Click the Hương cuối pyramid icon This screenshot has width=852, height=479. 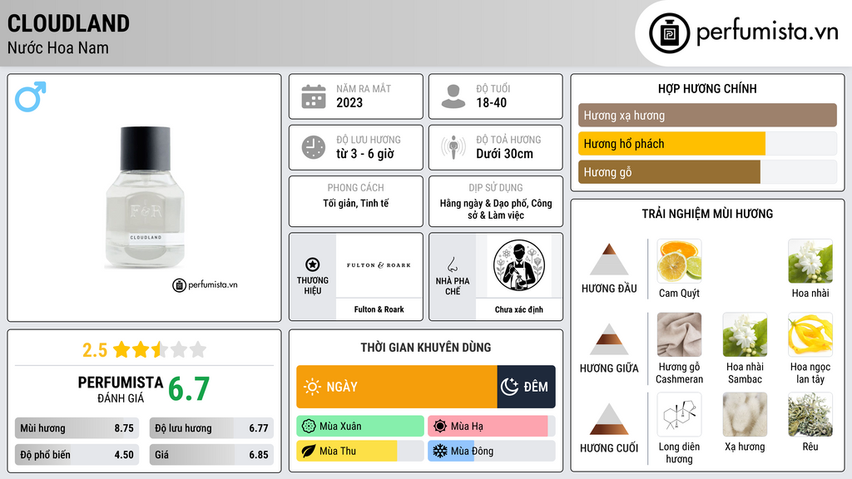point(609,419)
